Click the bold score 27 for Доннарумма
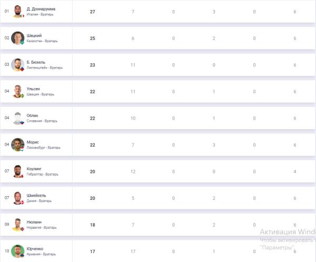The height and width of the screenshot is (262, 316). pos(93,11)
